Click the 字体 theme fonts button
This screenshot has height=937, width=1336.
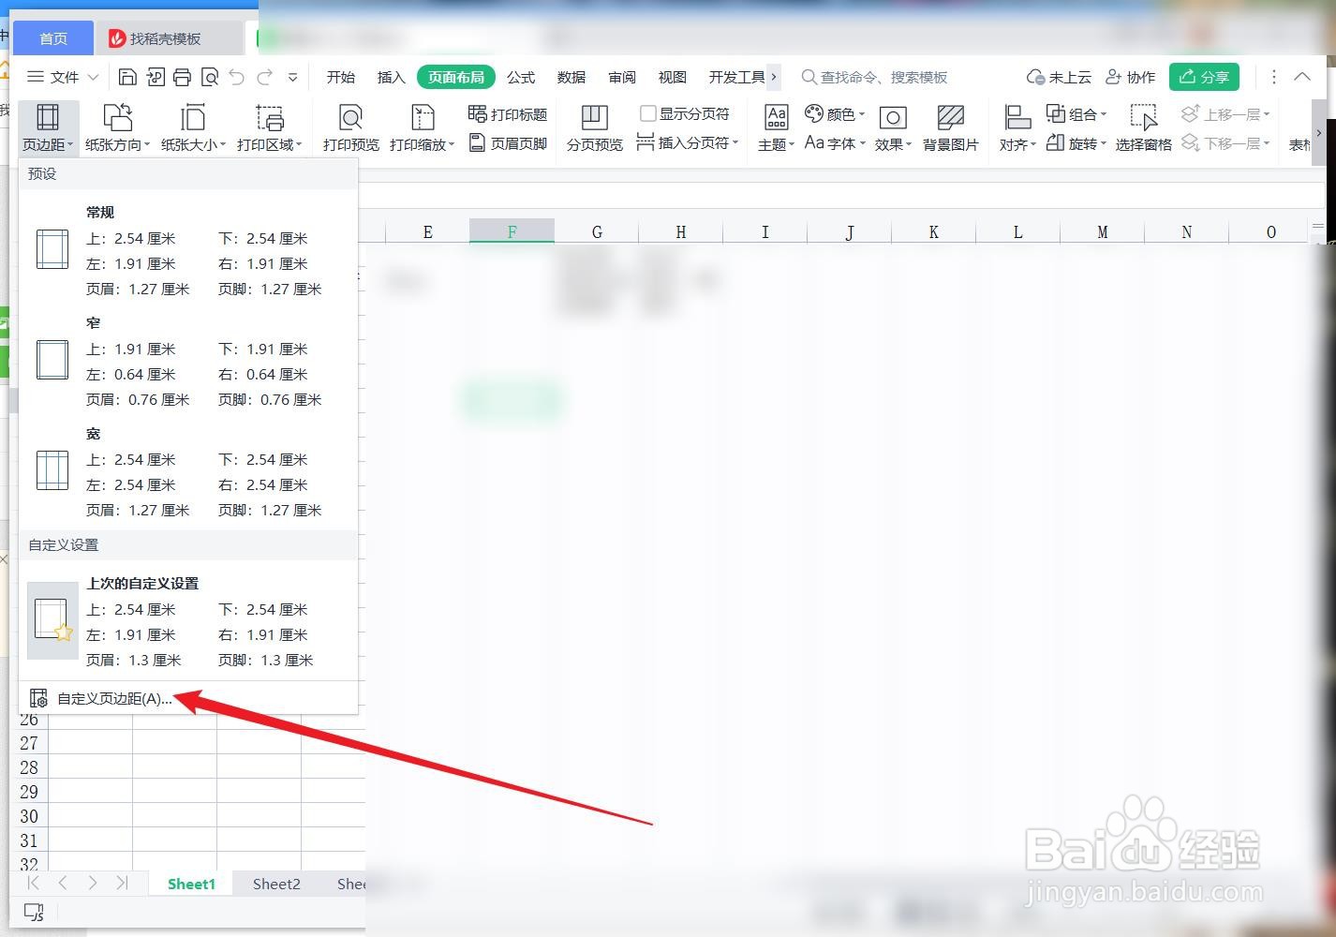point(835,143)
